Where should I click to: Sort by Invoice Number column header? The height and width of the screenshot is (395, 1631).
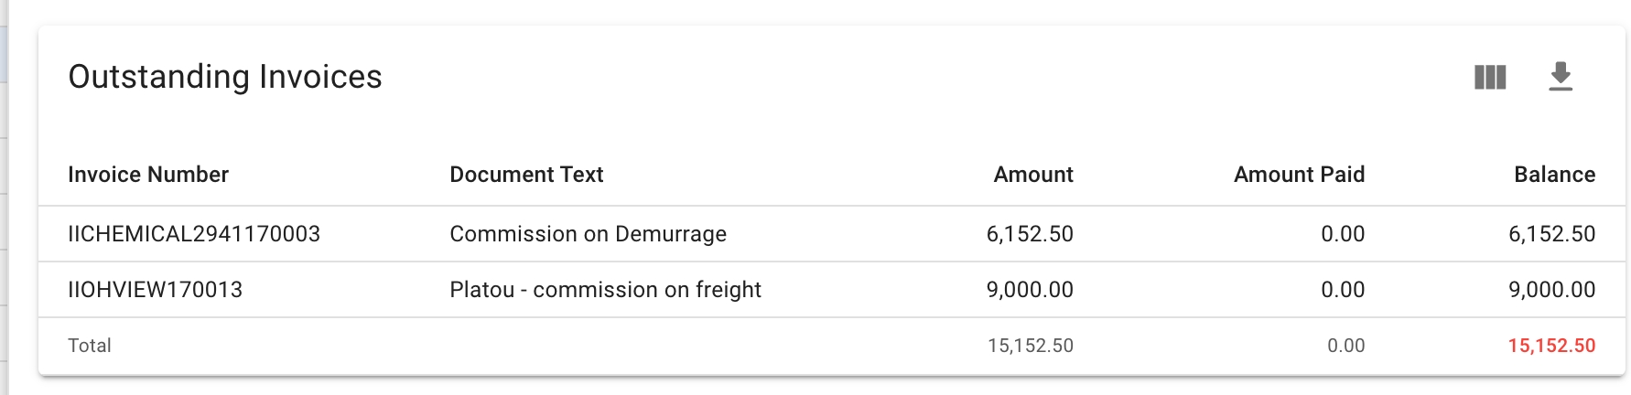(148, 175)
